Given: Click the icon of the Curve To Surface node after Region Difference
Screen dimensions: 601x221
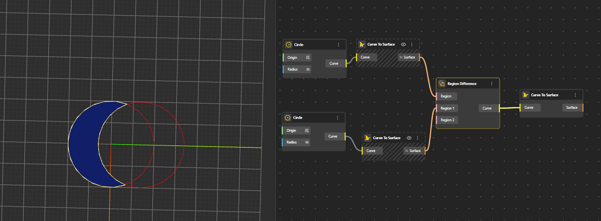Looking at the screenshot, I should [525, 95].
